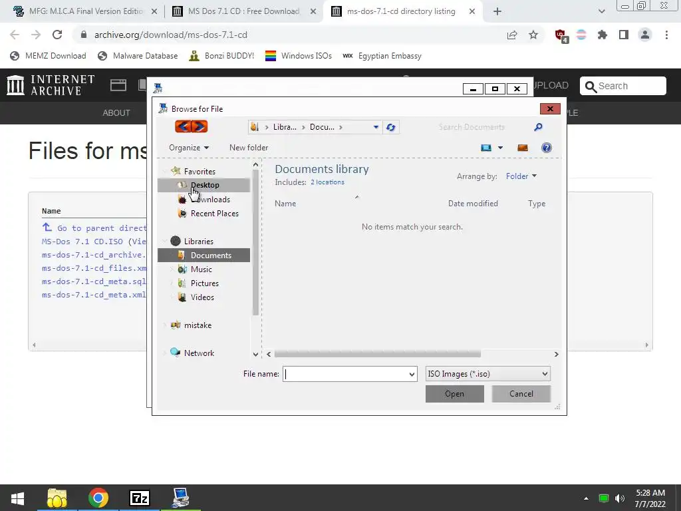Click the Internet Archive Search box
Viewport: 681px width, 511px height.
click(622, 86)
